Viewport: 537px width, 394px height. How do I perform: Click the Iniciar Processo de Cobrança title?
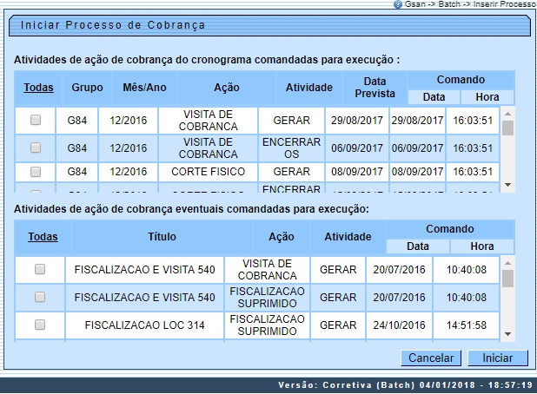click(x=113, y=25)
